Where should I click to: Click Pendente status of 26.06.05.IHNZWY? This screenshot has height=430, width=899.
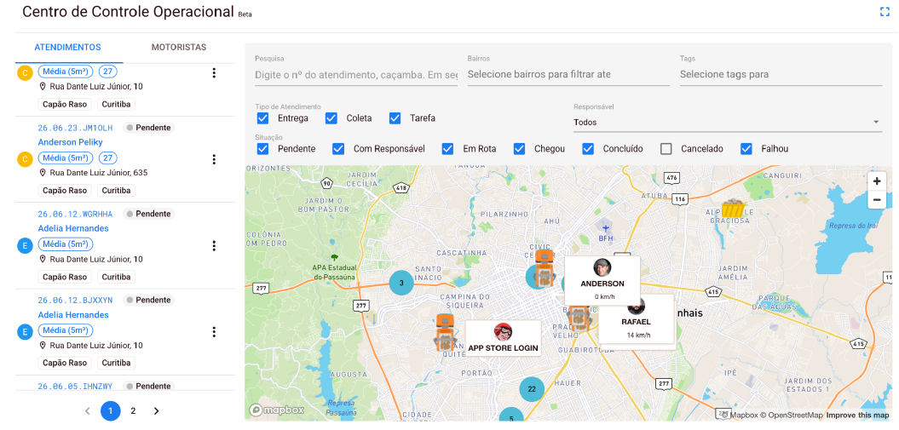pos(148,387)
